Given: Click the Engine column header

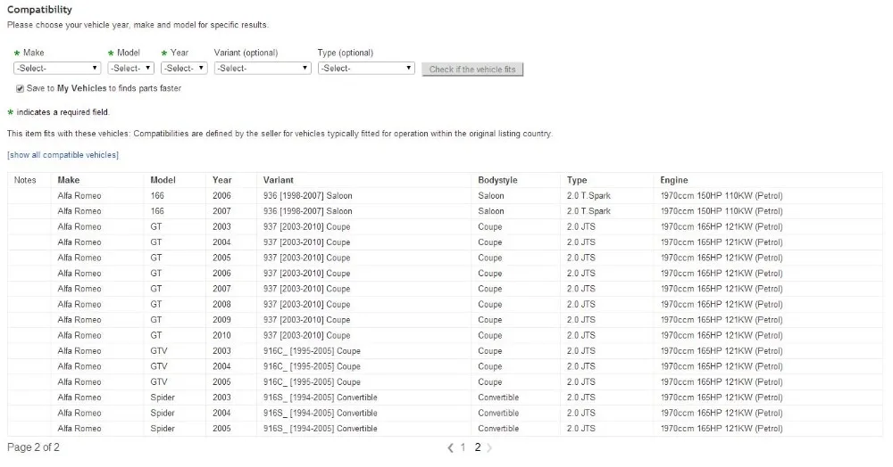Looking at the screenshot, I should coord(674,180).
